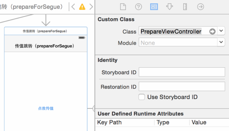Go to previous issue with left chevron
Screen dimensions: 229x131
click(x=73, y=7)
